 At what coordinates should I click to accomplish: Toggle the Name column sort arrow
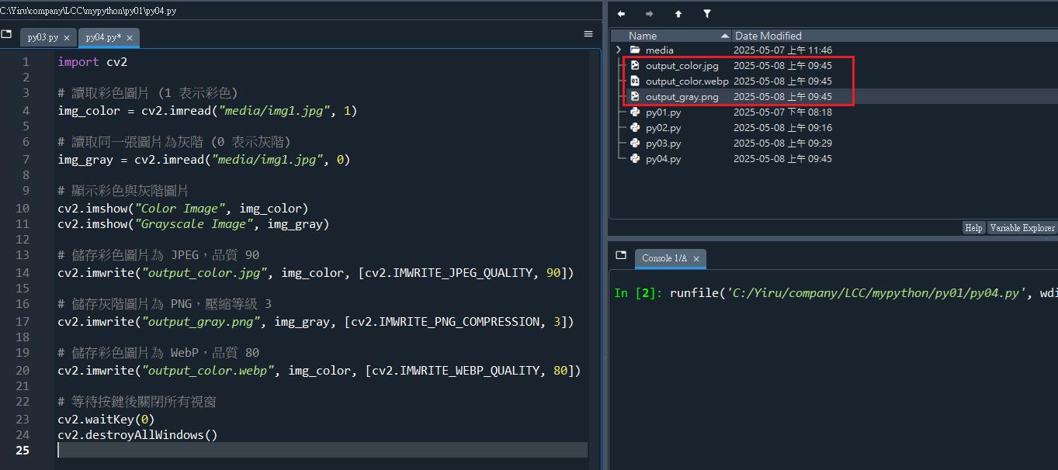725,36
